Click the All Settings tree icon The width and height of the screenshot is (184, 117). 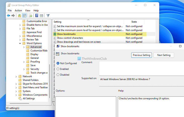coord(20,99)
